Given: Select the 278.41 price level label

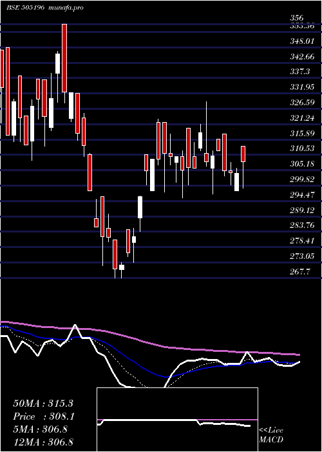Looking at the screenshot, I should (302, 240).
